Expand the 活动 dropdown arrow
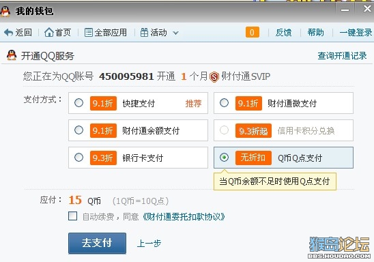 175,33
